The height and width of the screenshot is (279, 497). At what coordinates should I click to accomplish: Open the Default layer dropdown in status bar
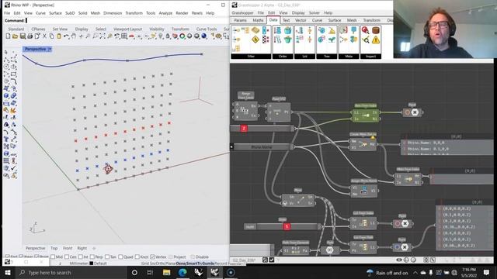click(99, 263)
